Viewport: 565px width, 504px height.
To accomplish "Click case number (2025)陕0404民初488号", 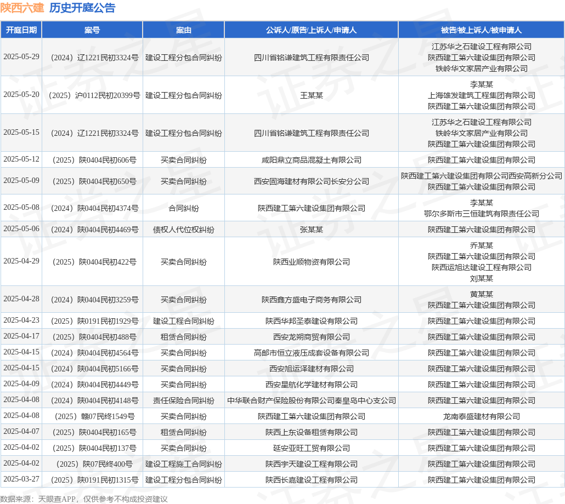I will pyautogui.click(x=94, y=337).
